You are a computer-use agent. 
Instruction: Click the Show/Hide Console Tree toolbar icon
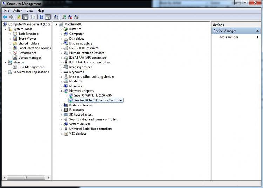(25, 17)
